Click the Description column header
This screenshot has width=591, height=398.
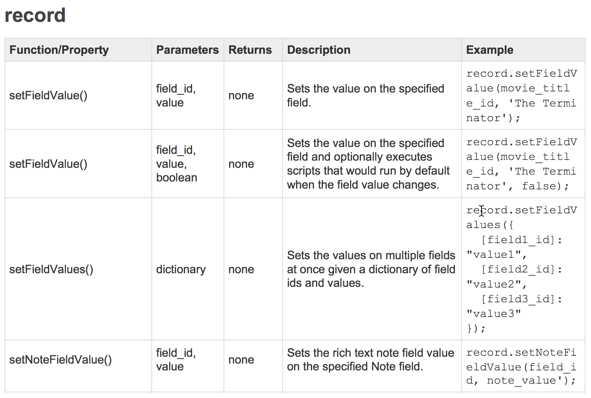pos(318,50)
